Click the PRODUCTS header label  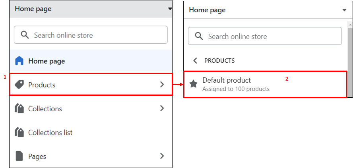(x=219, y=61)
